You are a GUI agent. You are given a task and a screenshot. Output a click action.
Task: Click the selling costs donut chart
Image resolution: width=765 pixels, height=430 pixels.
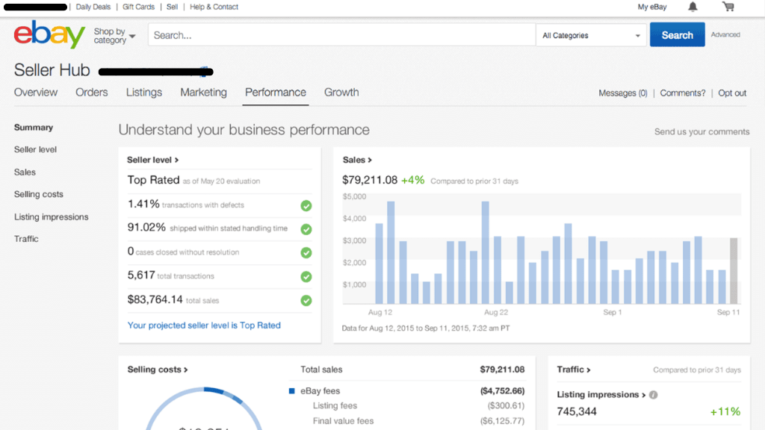point(204,408)
